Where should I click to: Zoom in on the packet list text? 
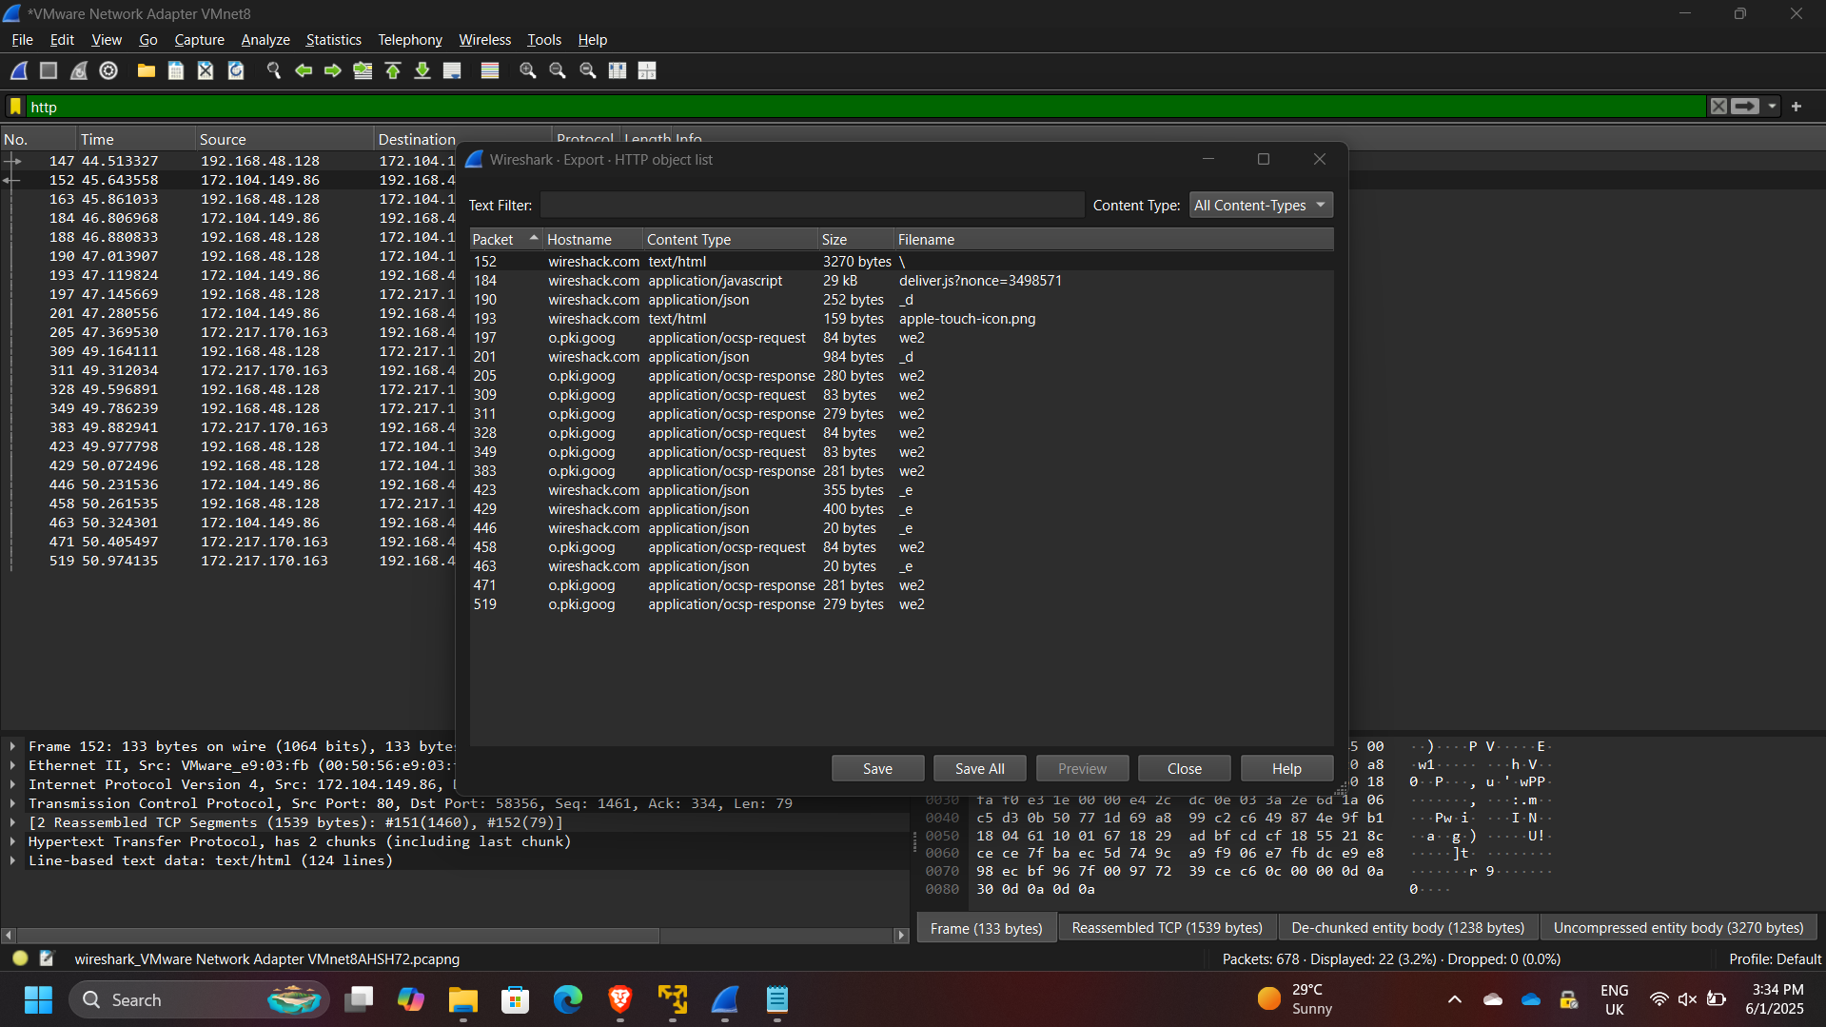pos(527,69)
